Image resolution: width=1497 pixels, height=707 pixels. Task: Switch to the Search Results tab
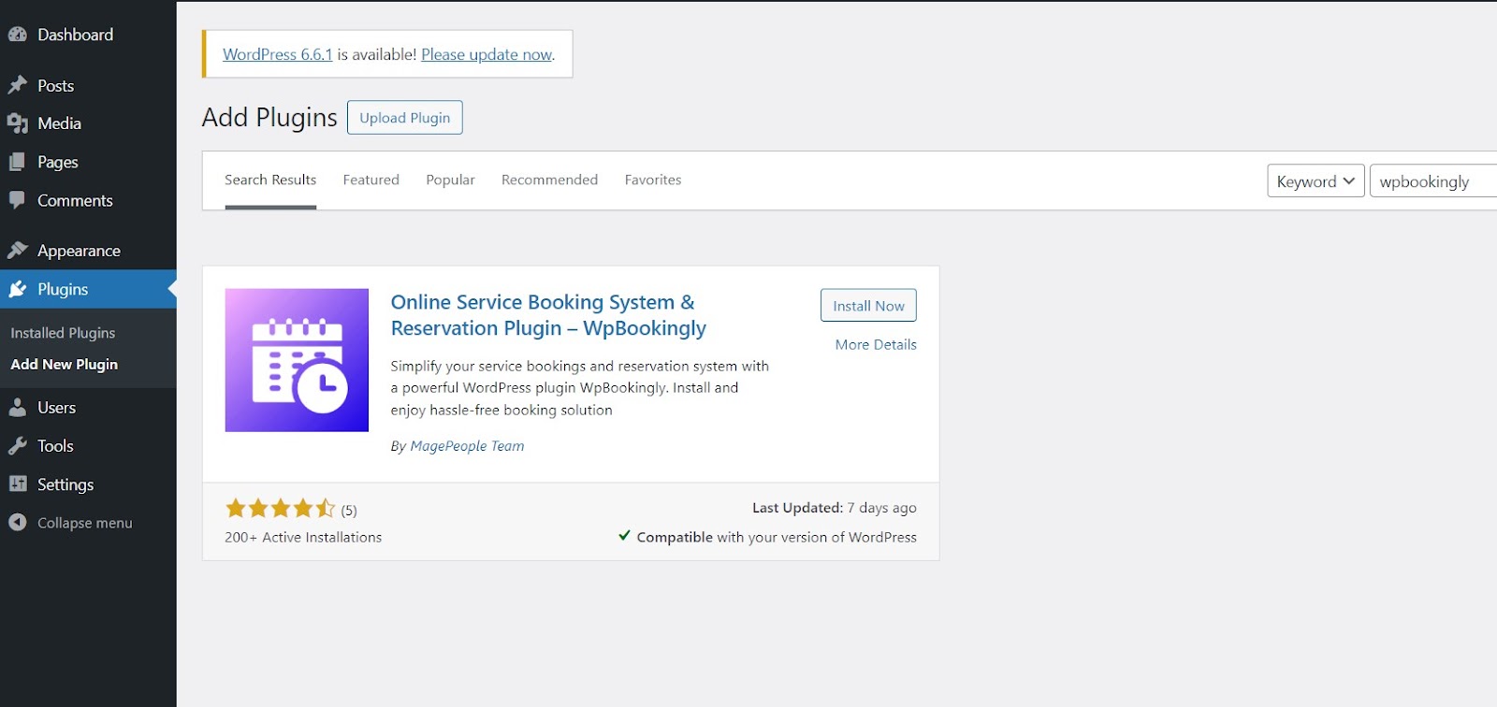click(270, 180)
